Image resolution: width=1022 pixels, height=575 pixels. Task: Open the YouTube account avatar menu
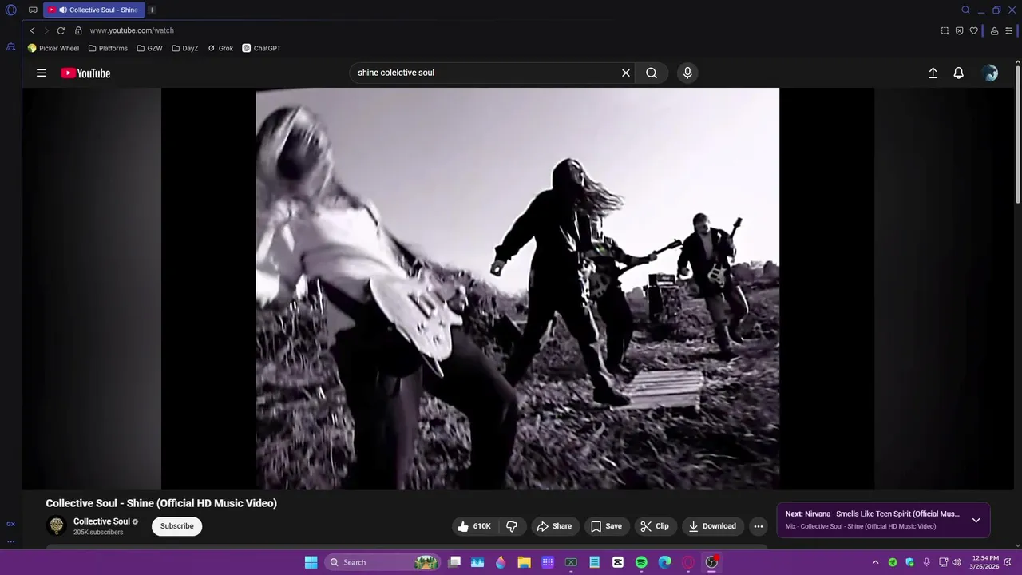point(990,73)
